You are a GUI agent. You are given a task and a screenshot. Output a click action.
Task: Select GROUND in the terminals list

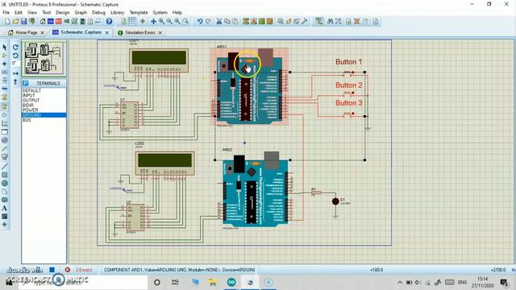tap(44, 115)
